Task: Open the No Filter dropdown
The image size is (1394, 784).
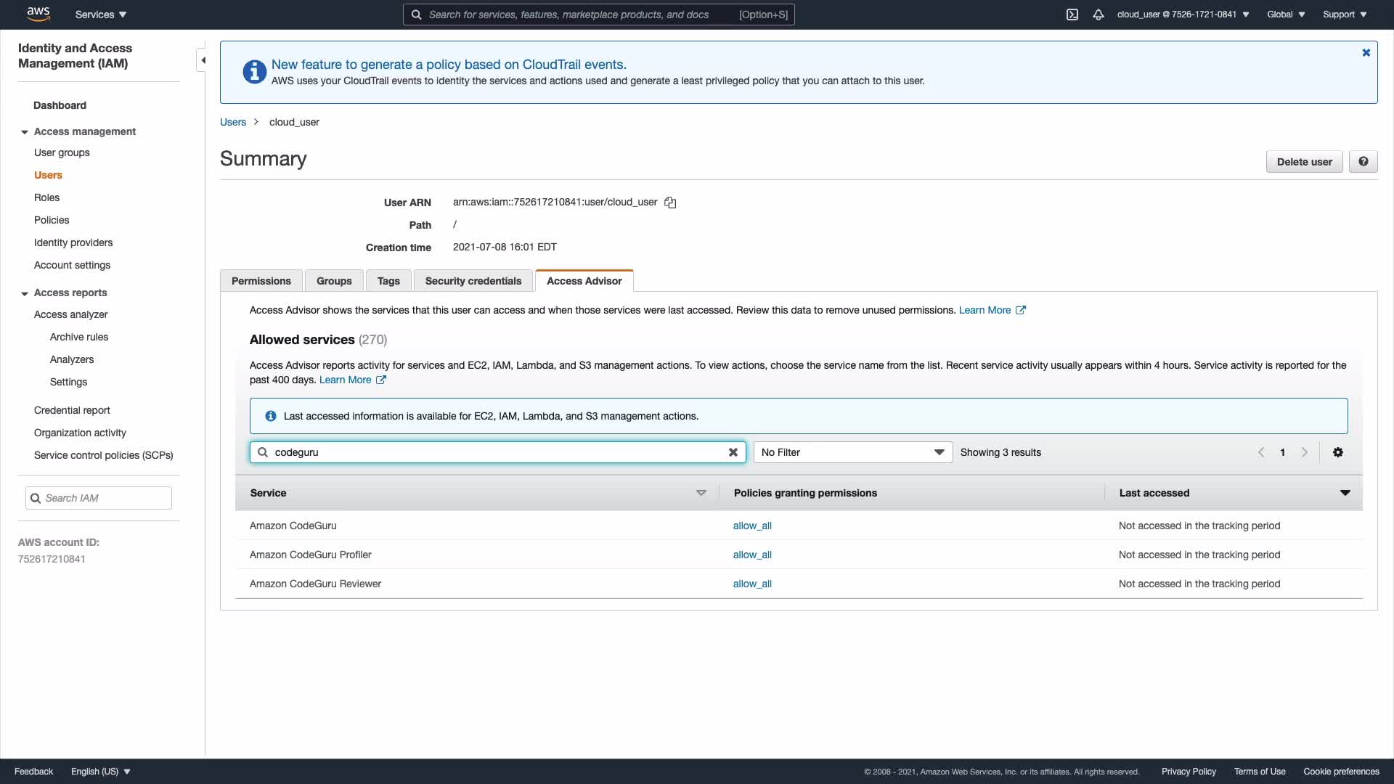Action: pyautogui.click(x=852, y=452)
